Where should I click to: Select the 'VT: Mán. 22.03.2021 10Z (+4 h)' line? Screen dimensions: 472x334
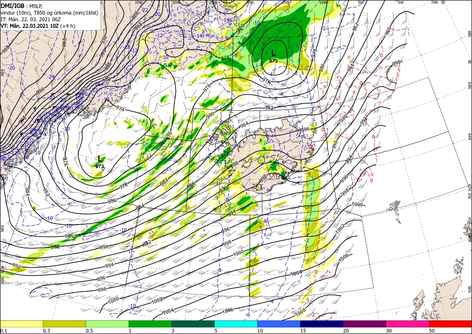(38, 26)
